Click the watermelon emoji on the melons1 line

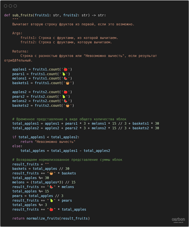[65, 78]
